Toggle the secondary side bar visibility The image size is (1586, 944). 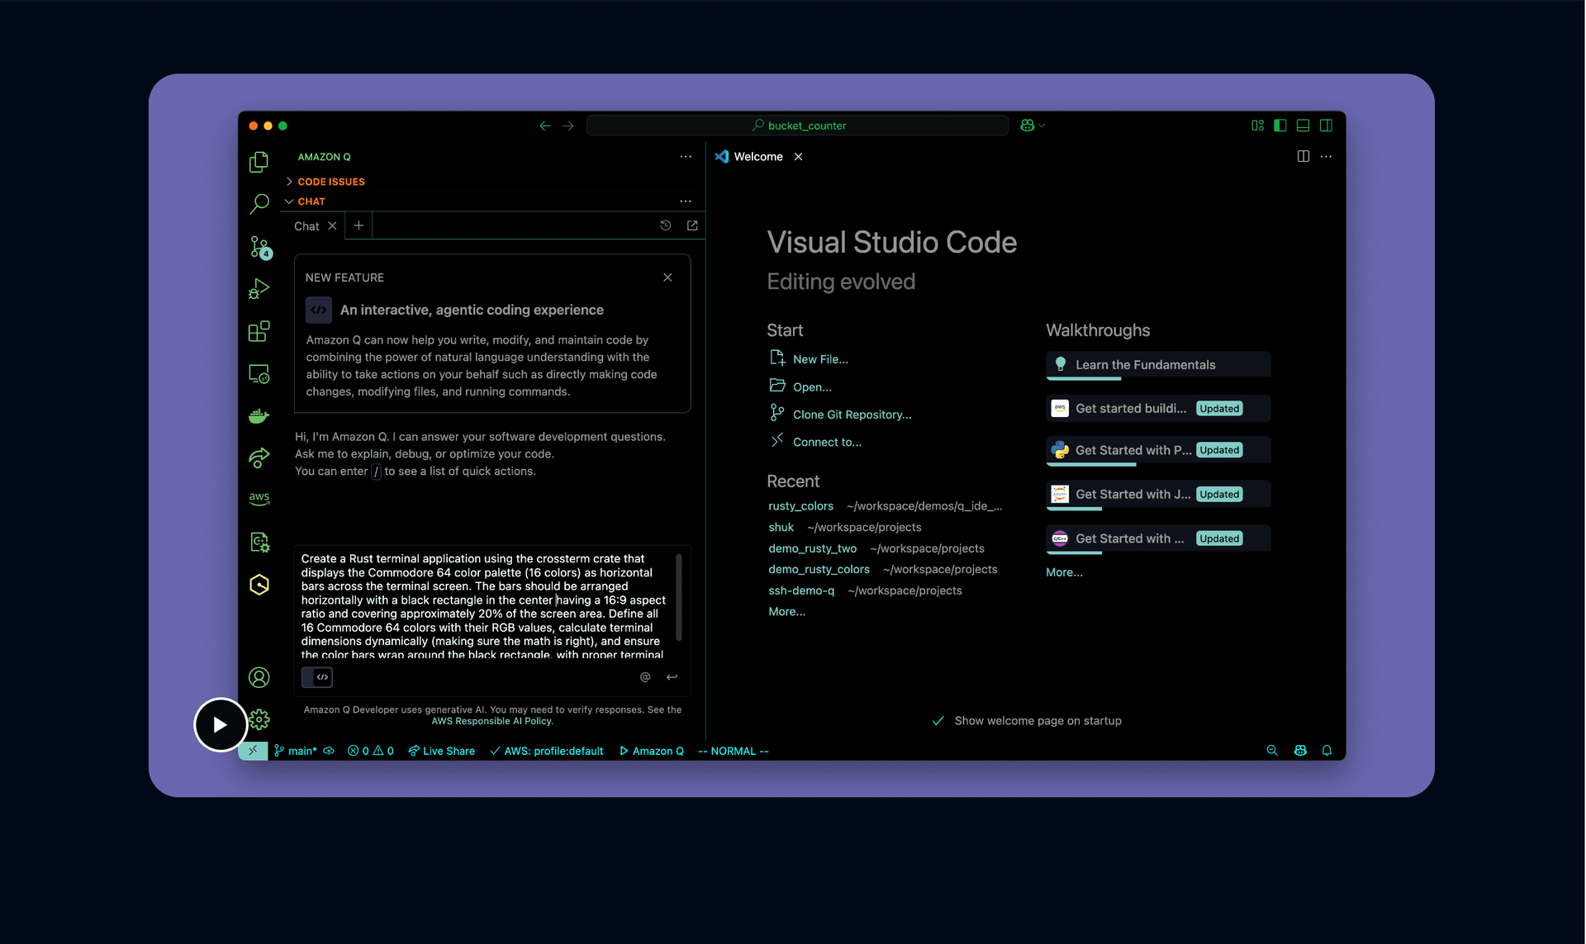tap(1326, 126)
